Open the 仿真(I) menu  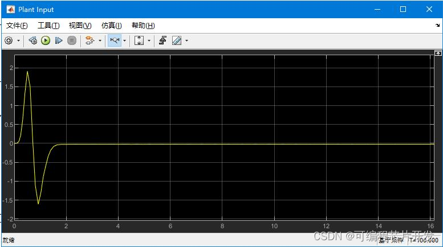click(112, 26)
